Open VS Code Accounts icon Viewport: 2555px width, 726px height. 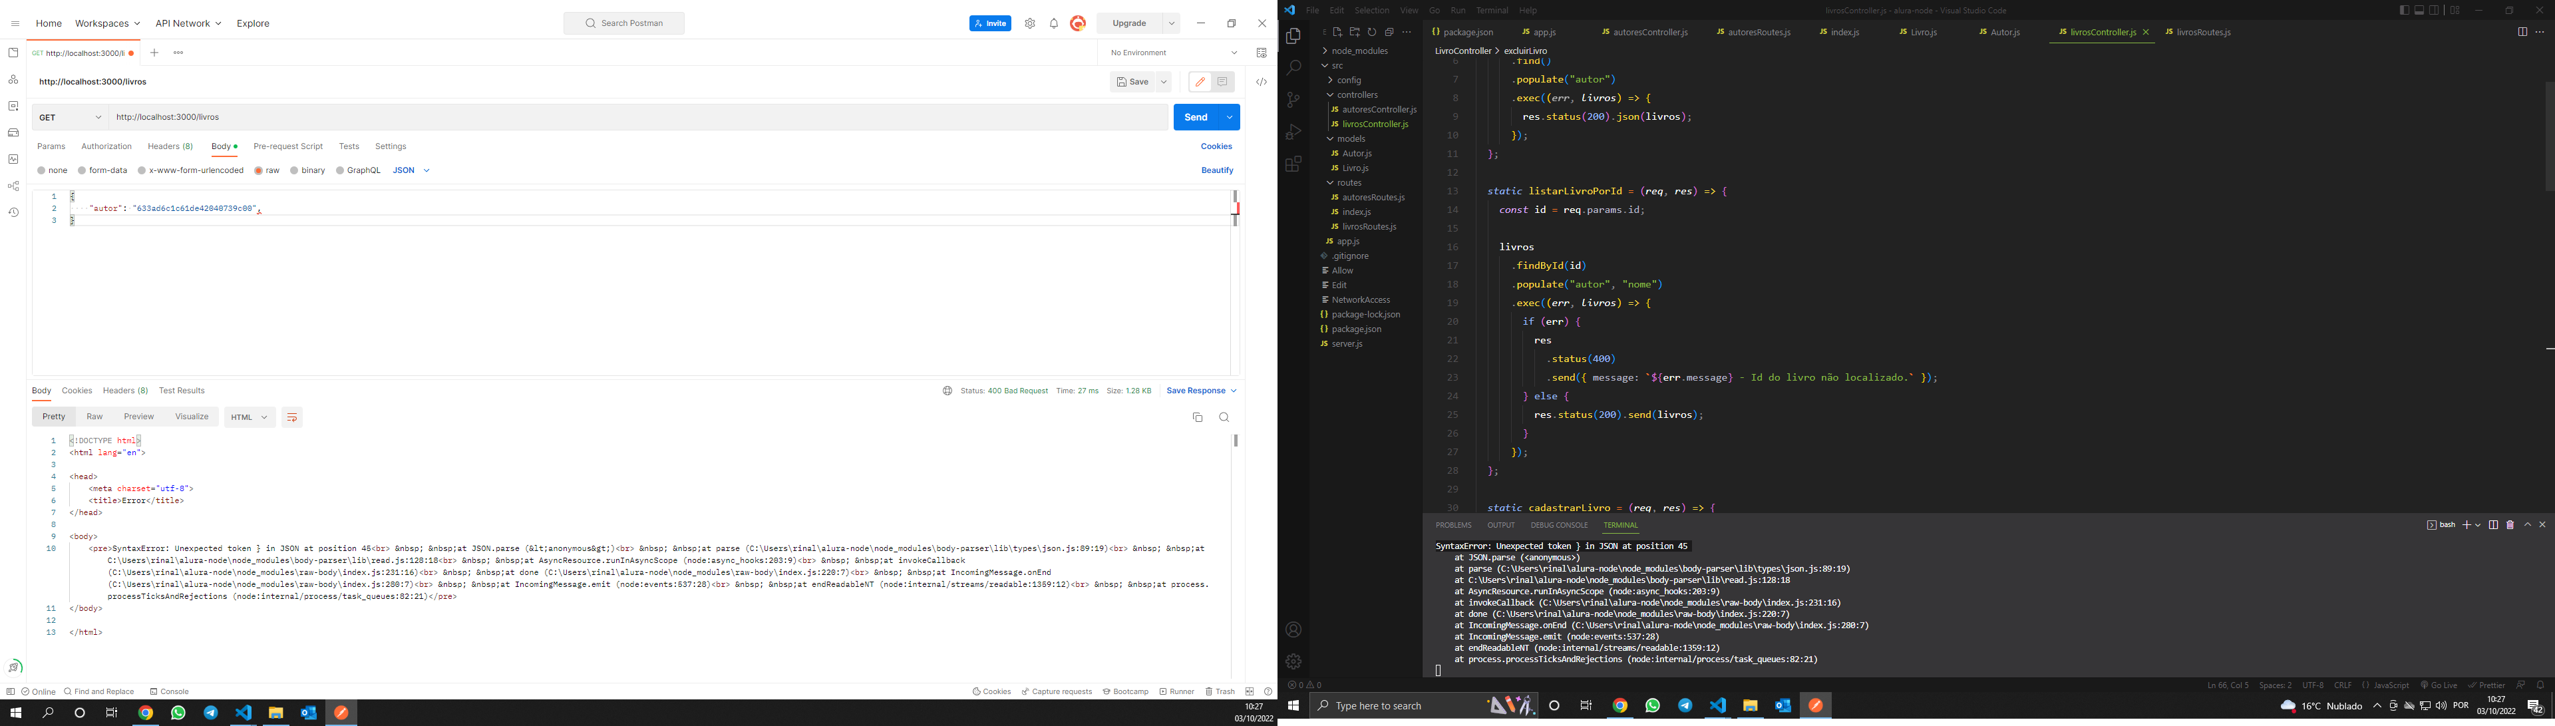click(1293, 630)
